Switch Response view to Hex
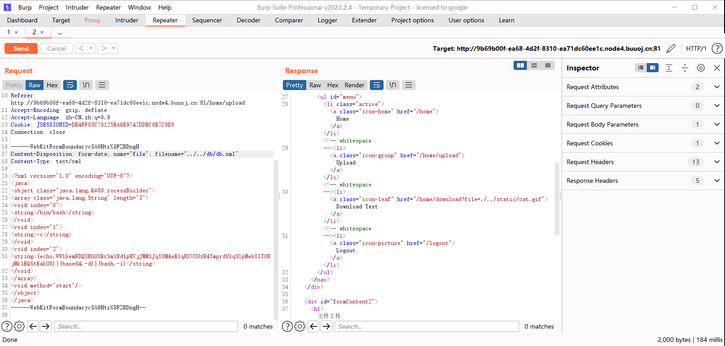 333,85
